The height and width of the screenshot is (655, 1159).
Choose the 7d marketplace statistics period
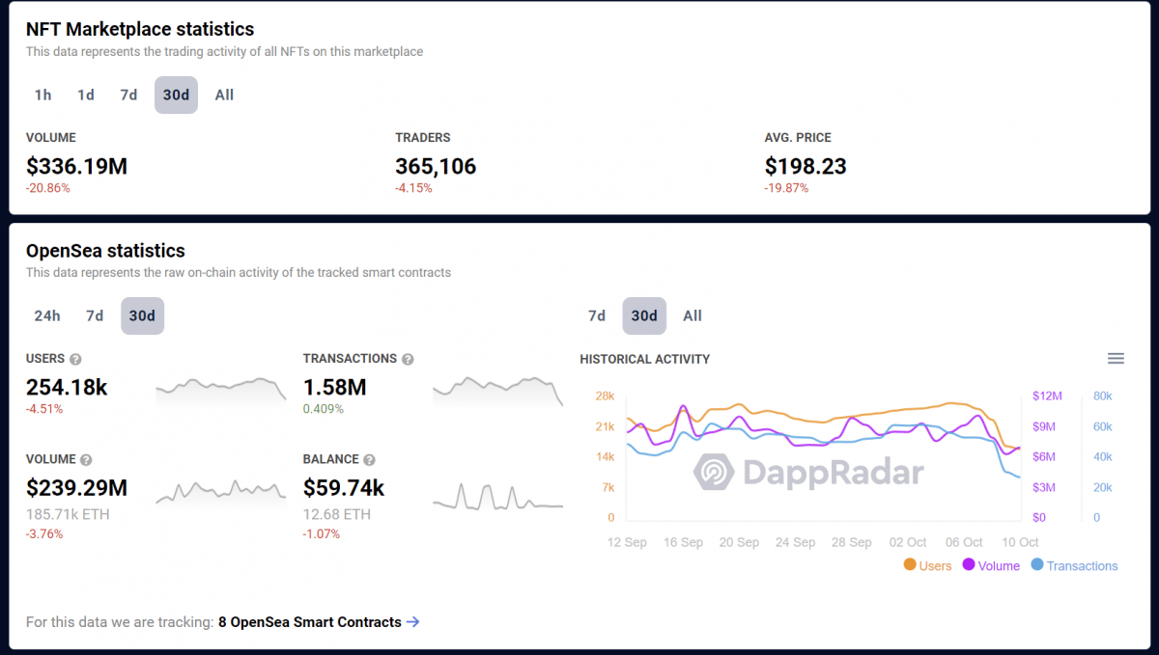tap(127, 95)
